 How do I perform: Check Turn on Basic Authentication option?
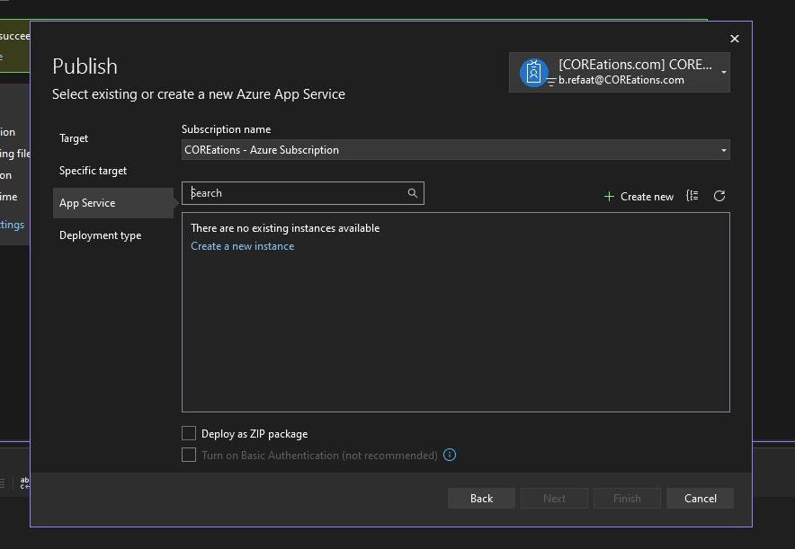coord(189,455)
